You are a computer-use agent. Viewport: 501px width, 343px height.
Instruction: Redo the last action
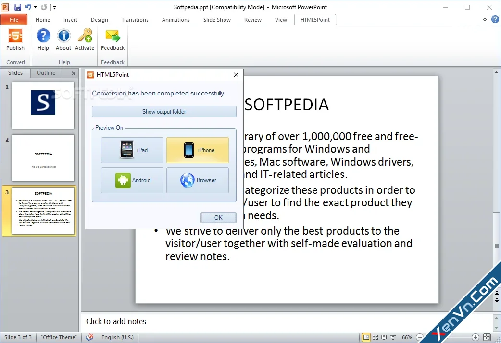pos(44,7)
